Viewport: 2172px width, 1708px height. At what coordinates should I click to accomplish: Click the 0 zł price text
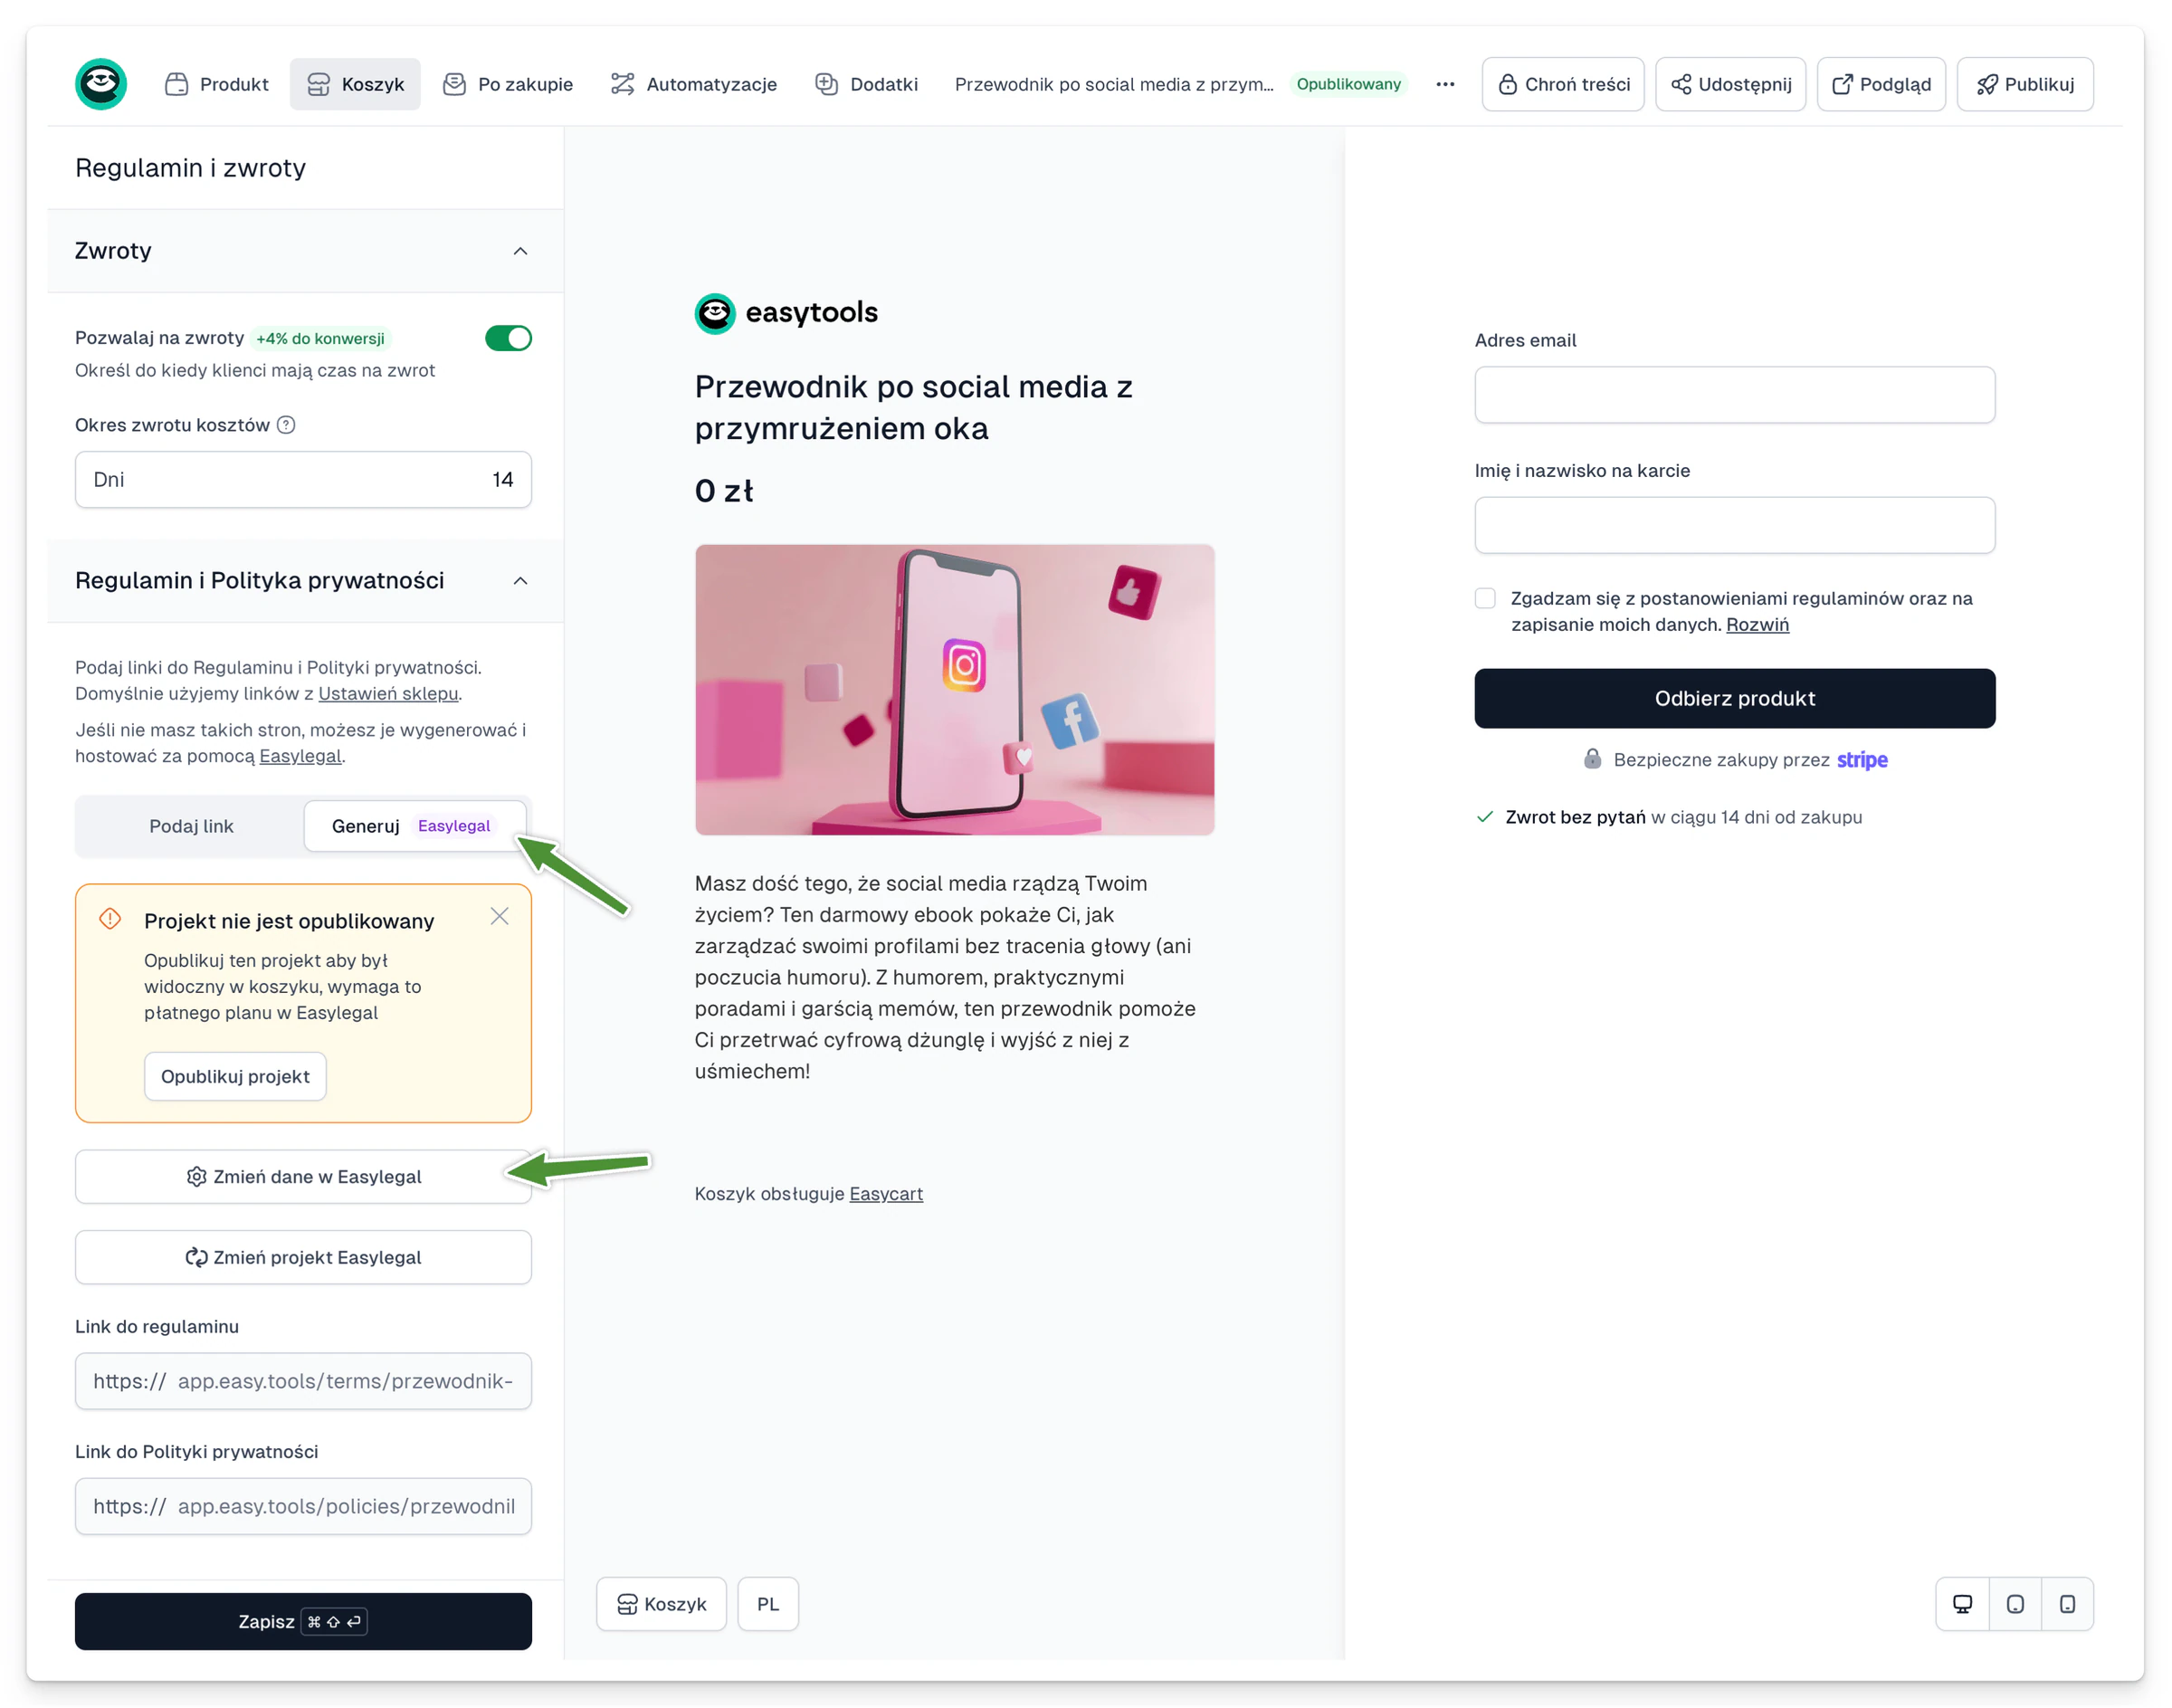pyautogui.click(x=724, y=491)
